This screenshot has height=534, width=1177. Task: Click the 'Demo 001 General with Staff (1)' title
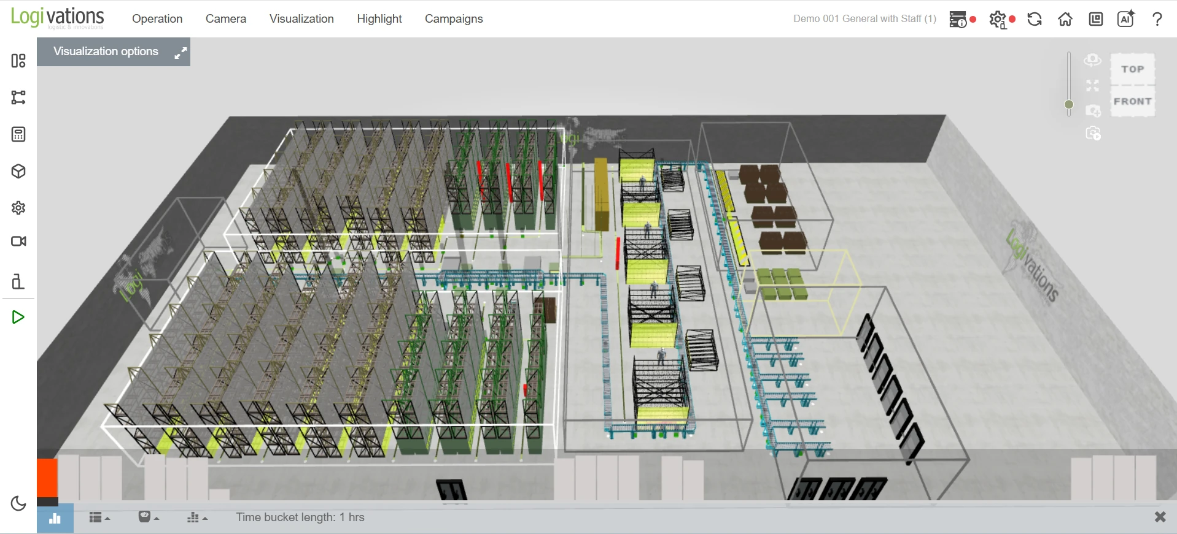[864, 19]
